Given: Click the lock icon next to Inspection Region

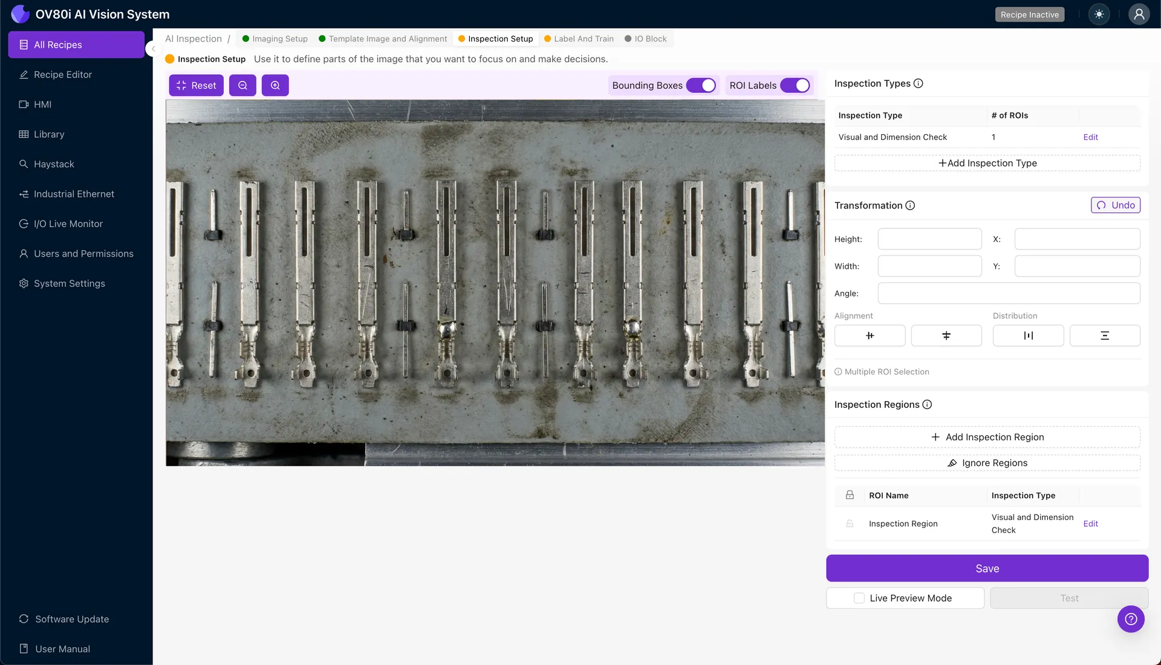Looking at the screenshot, I should point(850,524).
